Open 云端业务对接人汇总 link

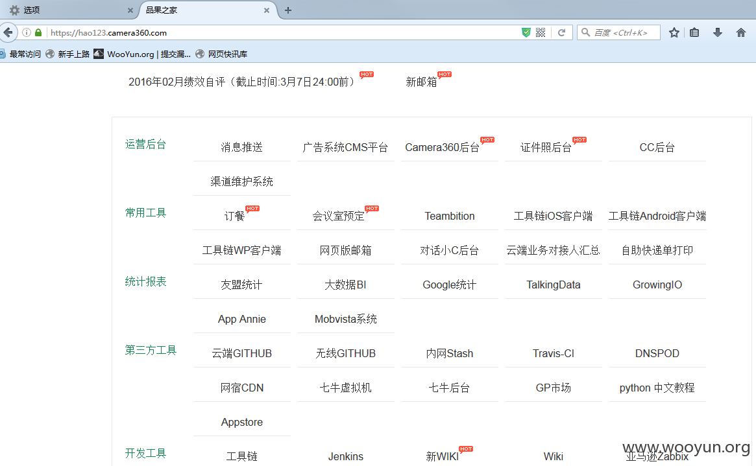coord(553,250)
